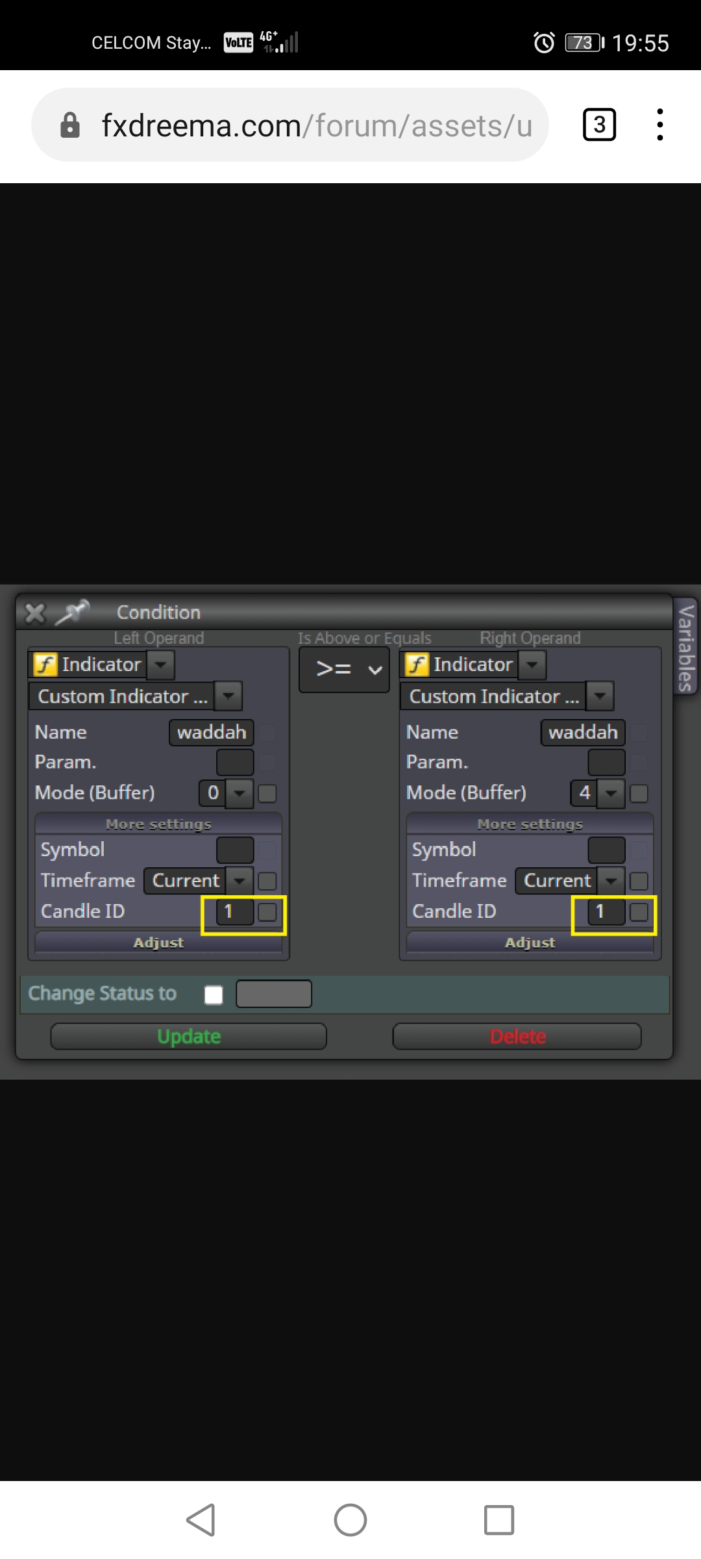Click the Condition dialog title
Viewport: 701px width, 1559px height.
click(158, 612)
